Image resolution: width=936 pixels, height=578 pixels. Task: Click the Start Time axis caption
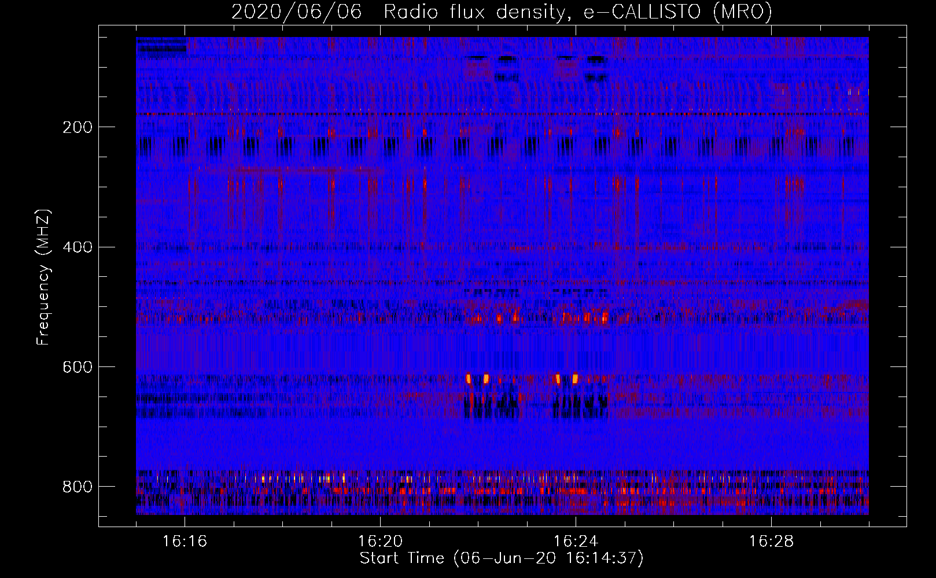pos(502,558)
